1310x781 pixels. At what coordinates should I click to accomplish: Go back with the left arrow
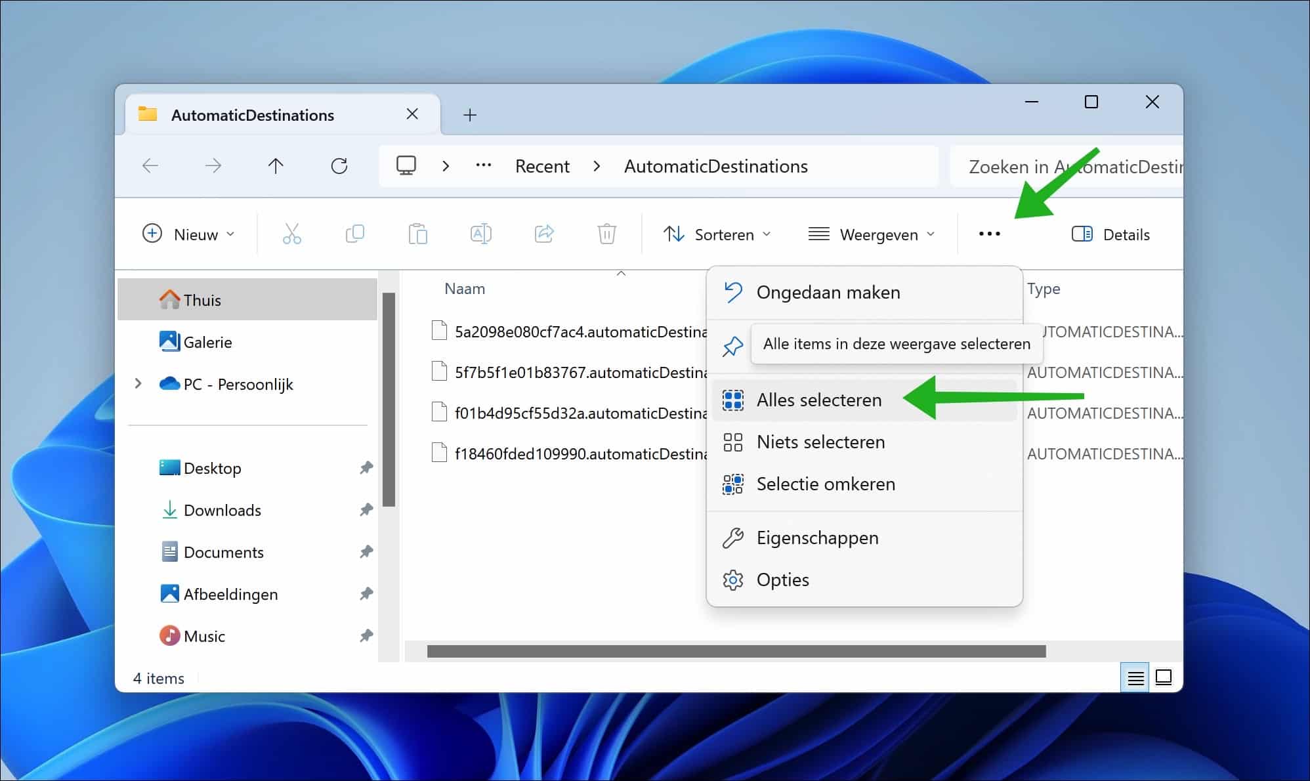150,166
